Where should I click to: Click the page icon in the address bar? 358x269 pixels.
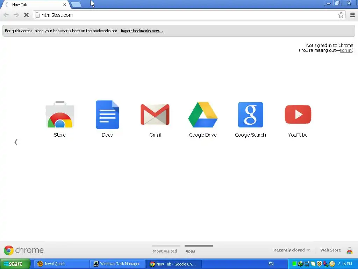pyautogui.click(x=37, y=15)
